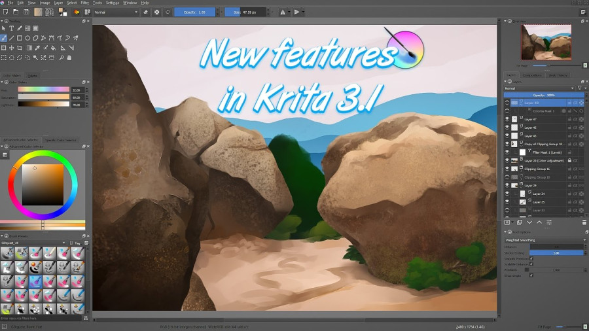Collapse the Advanced Color Selector docker
589x331 pixels.
click(2, 147)
